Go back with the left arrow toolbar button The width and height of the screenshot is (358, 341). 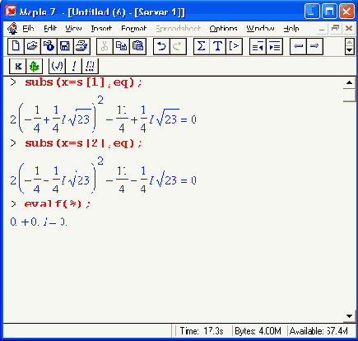coord(298,46)
